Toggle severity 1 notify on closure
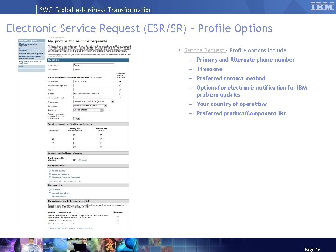Viewport: 336px width, 252px height. click(x=101, y=135)
